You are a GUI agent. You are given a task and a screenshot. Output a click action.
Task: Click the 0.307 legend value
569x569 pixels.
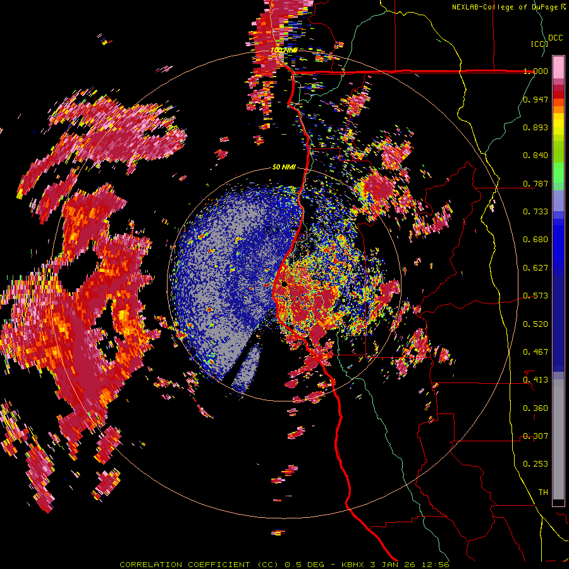tap(535, 436)
